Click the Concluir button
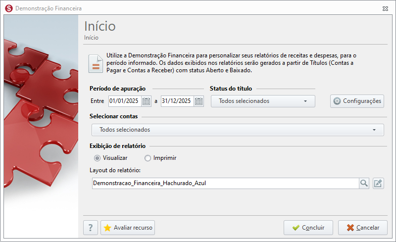 coord(308,228)
